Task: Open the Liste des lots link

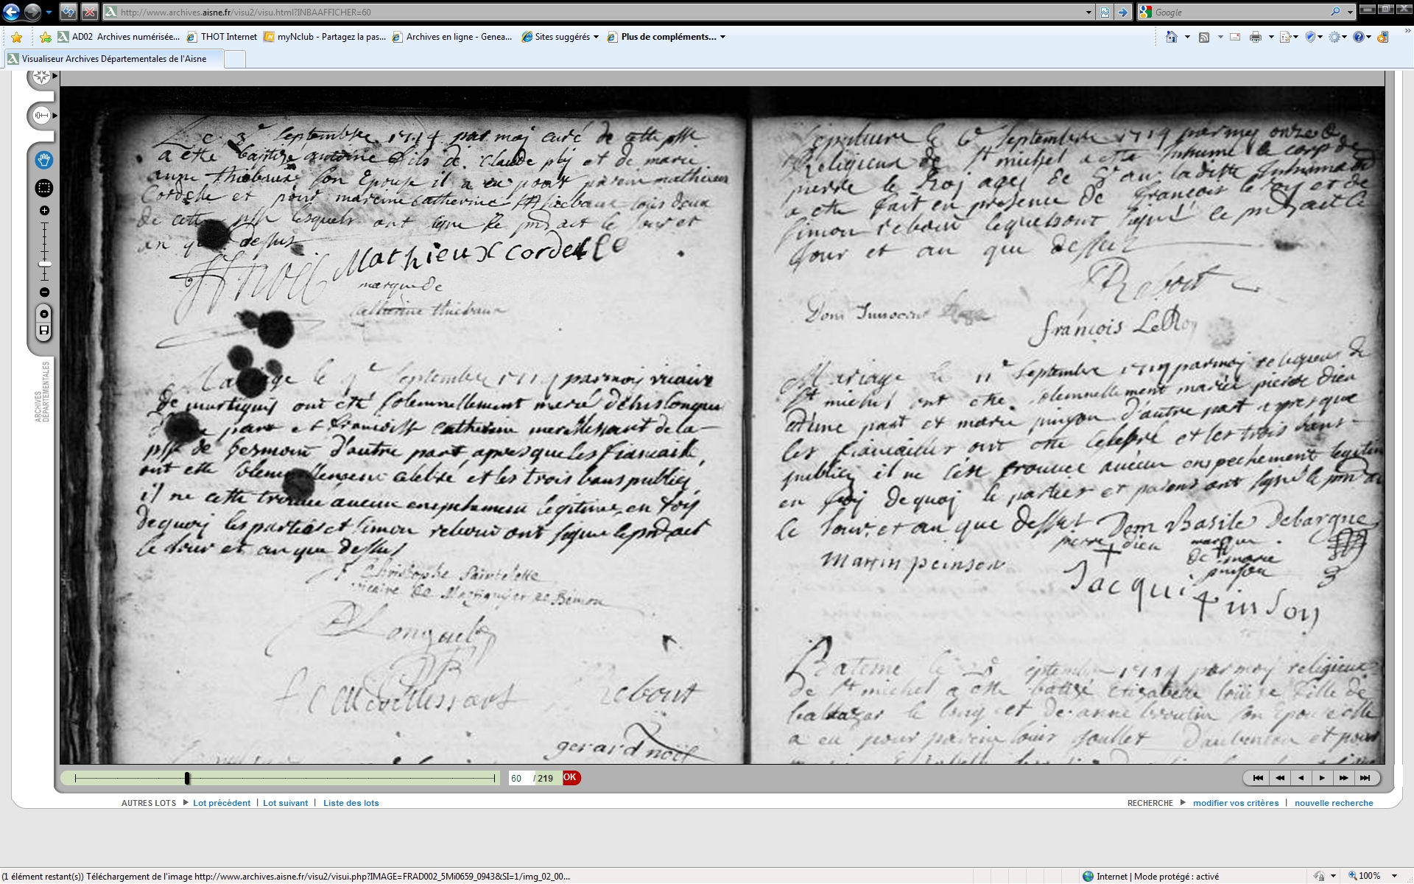Action: point(351,803)
